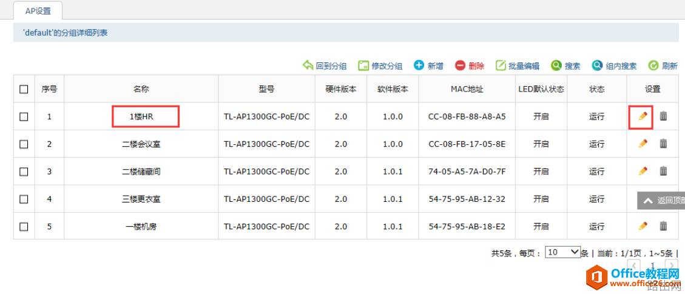Click the 返回顶部 back-to-top button
The height and width of the screenshot is (294, 685).
tap(661, 201)
